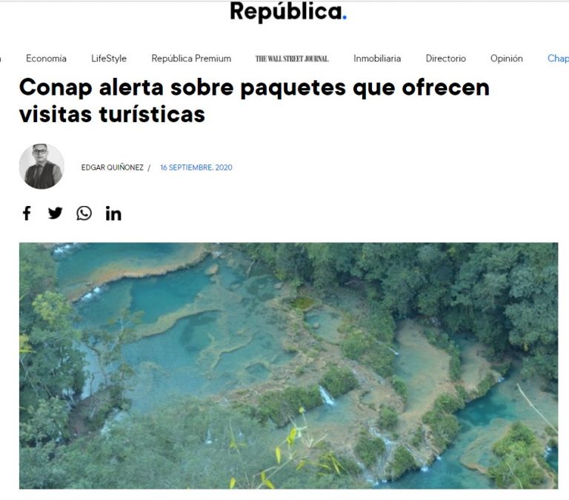Open the Semuc Champey pools article image

click(x=288, y=366)
